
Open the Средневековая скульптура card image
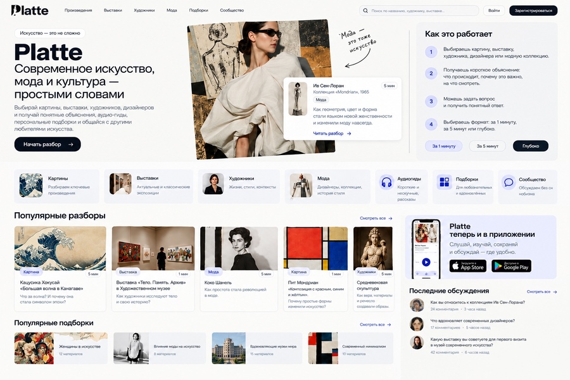[373, 248]
